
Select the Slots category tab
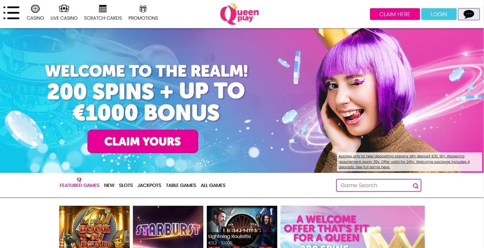[126, 185]
